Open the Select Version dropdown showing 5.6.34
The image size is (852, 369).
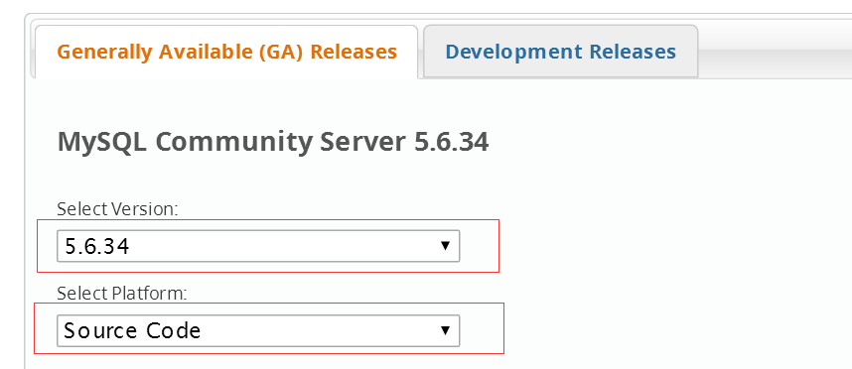click(258, 246)
